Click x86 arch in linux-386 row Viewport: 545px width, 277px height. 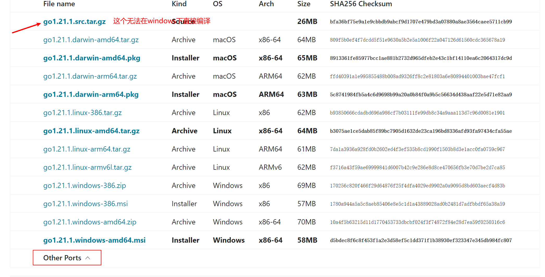[x=264, y=113]
